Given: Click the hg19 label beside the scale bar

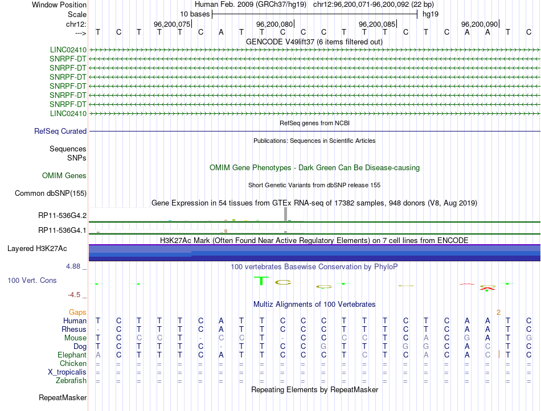Looking at the screenshot, I should click(431, 14).
